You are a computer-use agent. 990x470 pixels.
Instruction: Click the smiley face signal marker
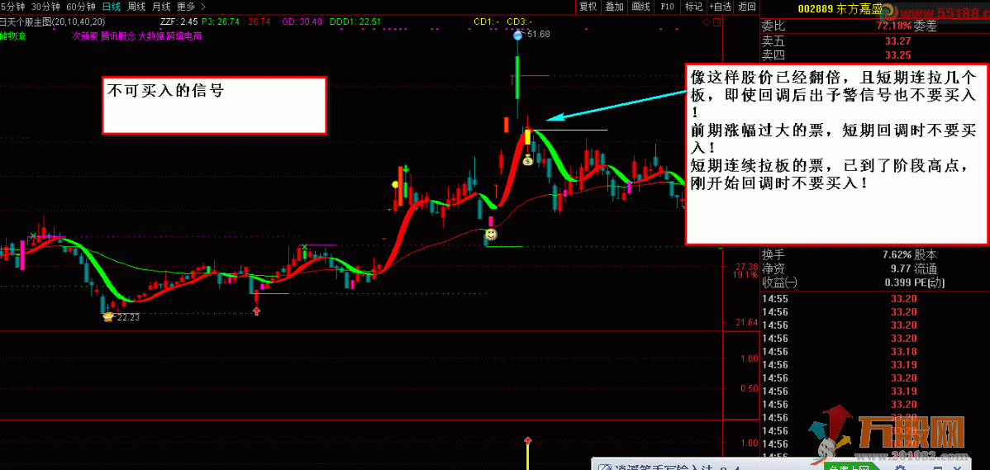pos(491,235)
